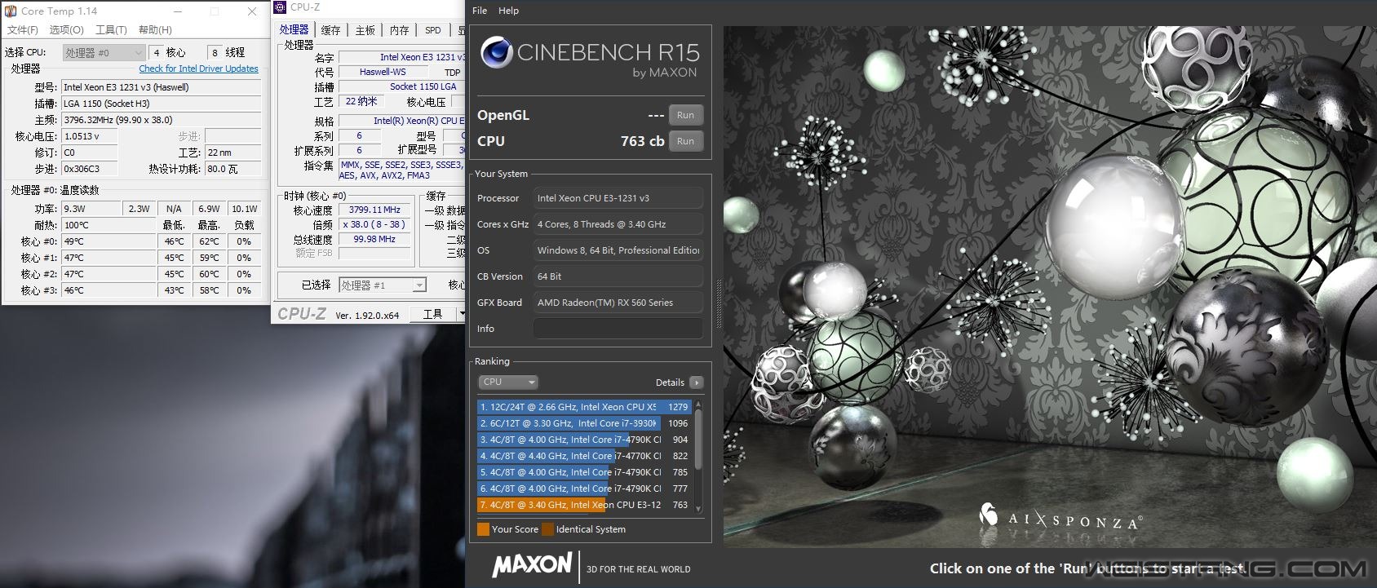Click the 热设计功耗 value 80.0 瓦

pos(233,169)
